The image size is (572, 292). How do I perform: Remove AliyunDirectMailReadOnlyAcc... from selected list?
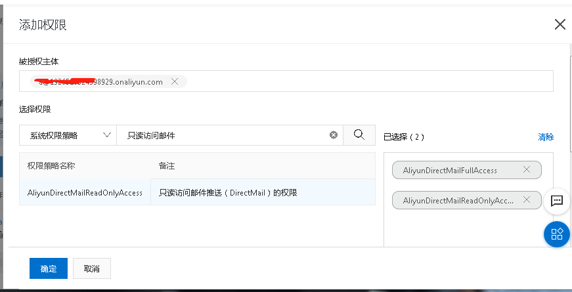[x=526, y=200]
